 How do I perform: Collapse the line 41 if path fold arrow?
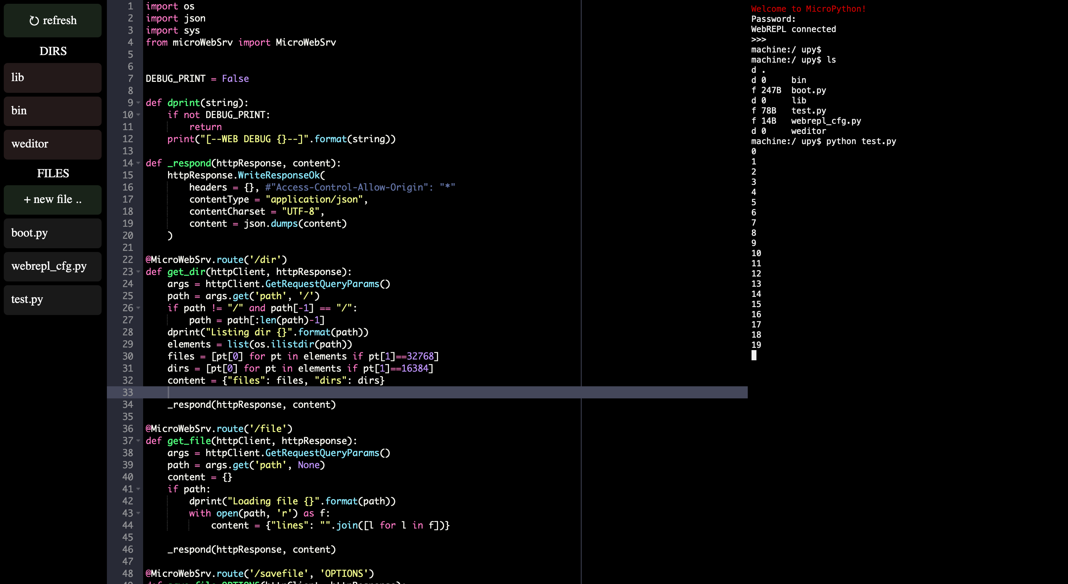click(139, 489)
